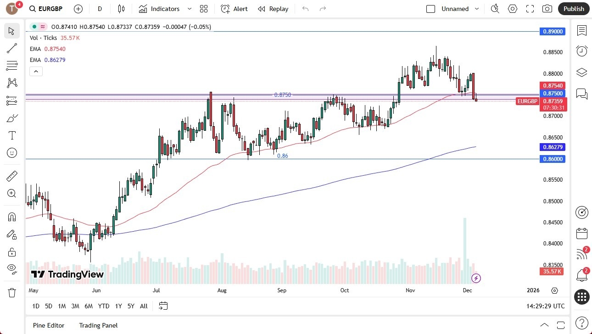This screenshot has height=334, width=592.
Task: Lock all drawings on the chart
Action: click(12, 251)
